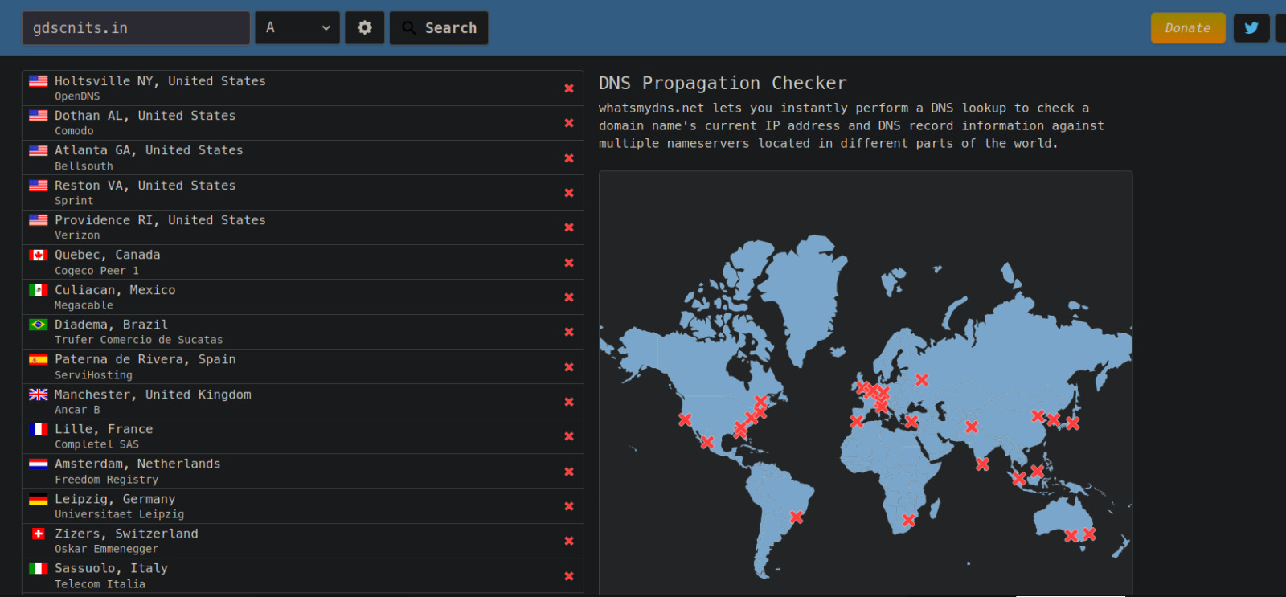Click the red X status for Sassuolo, Italy
This screenshot has width=1286, height=597.
pyautogui.click(x=569, y=576)
